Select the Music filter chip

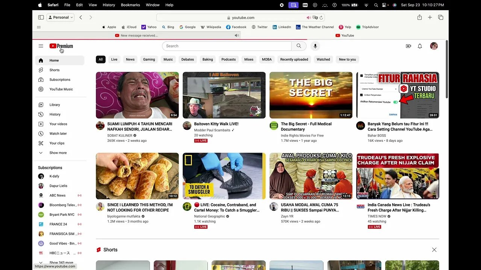pyautogui.click(x=168, y=59)
